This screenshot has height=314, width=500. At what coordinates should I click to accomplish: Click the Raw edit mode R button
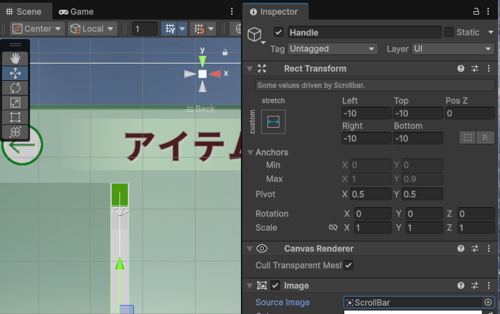coord(485,137)
